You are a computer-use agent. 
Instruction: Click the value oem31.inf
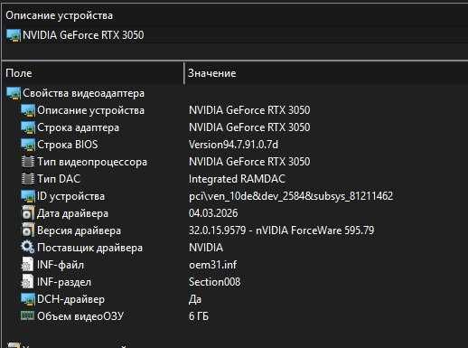coord(212,265)
